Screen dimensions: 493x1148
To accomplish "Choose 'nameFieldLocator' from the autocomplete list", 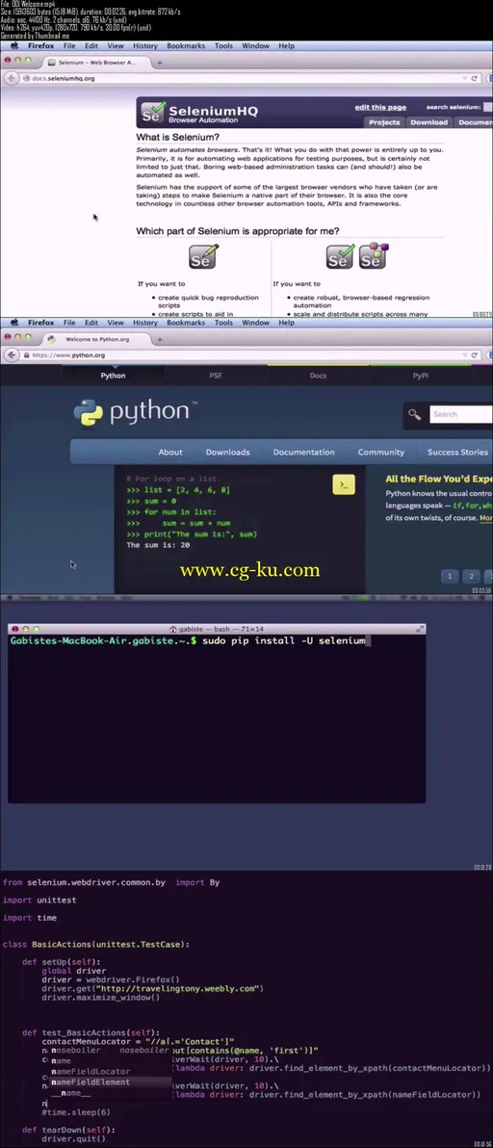I will [91, 1071].
